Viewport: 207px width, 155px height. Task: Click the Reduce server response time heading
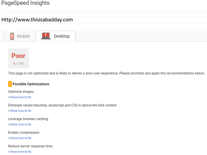pyautogui.click(x=30, y=146)
